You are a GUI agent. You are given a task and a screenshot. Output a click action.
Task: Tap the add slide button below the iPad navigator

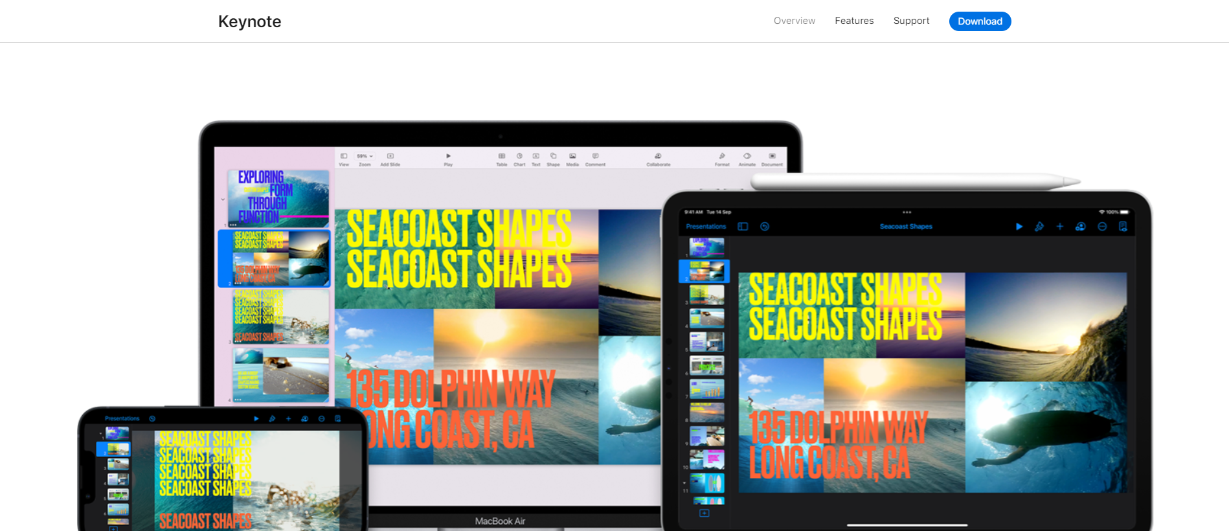705,513
